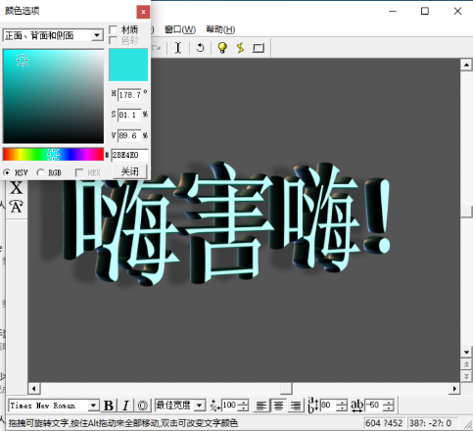Viewport: 473px width, 431px height.
Task: Close the 颜色选项 dialog with red X
Action: tap(143, 12)
